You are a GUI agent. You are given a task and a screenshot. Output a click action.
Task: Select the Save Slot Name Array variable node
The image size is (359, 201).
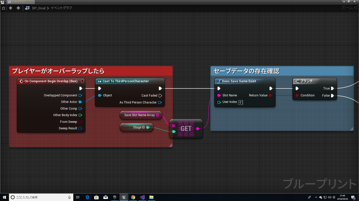pyautogui.click(x=141, y=115)
